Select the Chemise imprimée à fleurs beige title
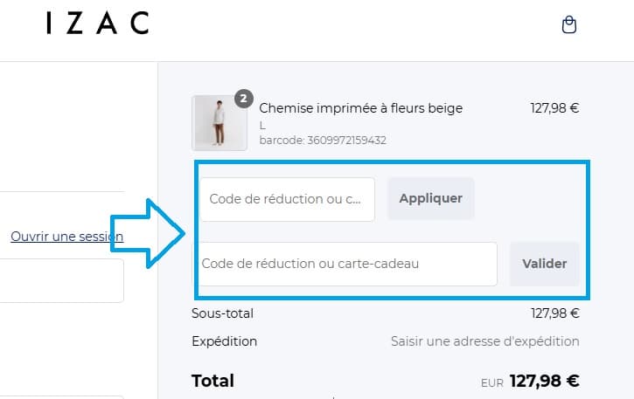This screenshot has height=399, width=634. 361,108
